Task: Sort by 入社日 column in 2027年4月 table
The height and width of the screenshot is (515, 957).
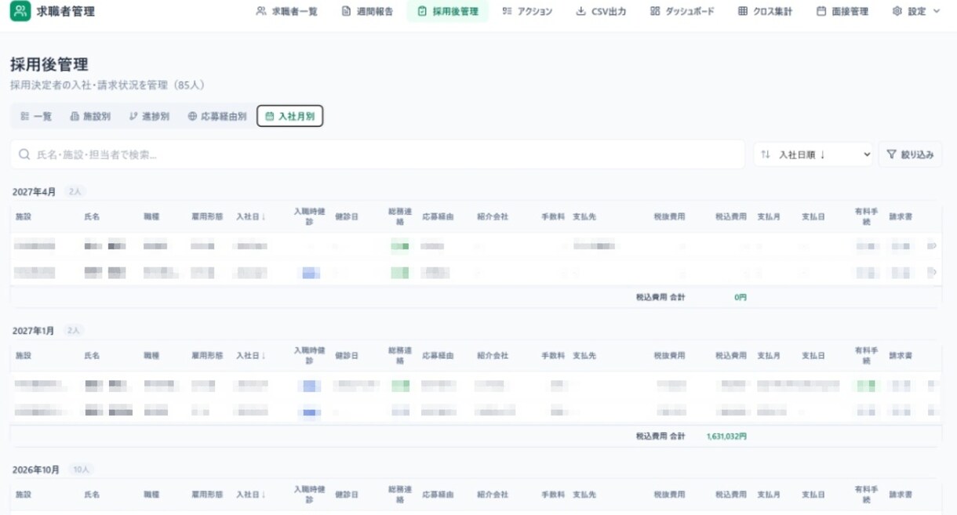Action: point(251,216)
